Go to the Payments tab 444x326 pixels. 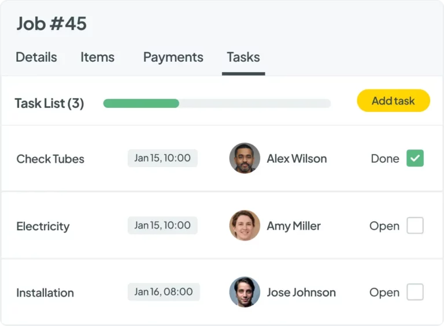coord(173,57)
